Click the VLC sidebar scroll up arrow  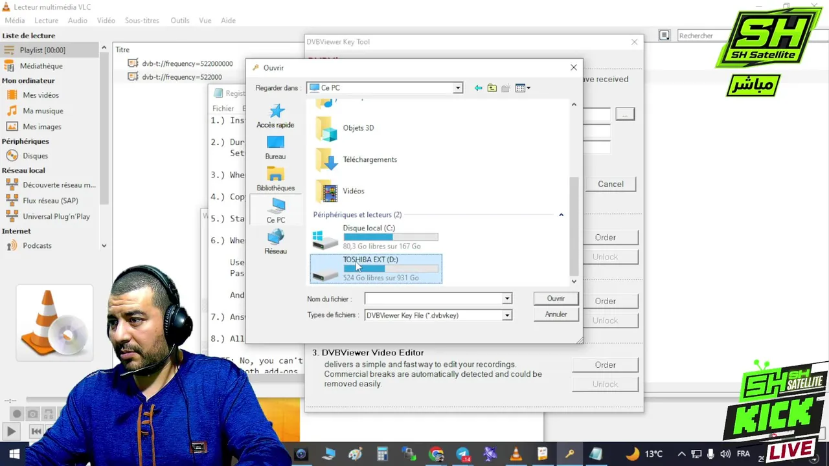click(x=104, y=48)
